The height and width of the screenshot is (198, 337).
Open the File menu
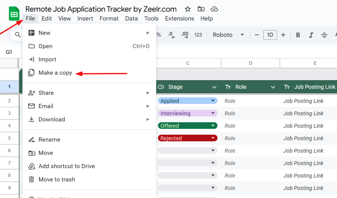pos(30,18)
